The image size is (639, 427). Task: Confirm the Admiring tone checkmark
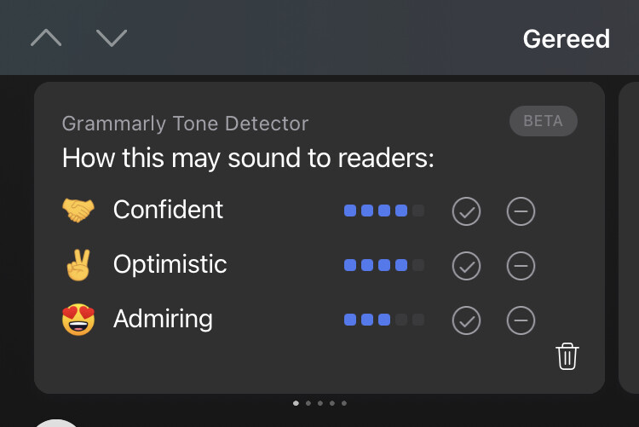(x=466, y=320)
